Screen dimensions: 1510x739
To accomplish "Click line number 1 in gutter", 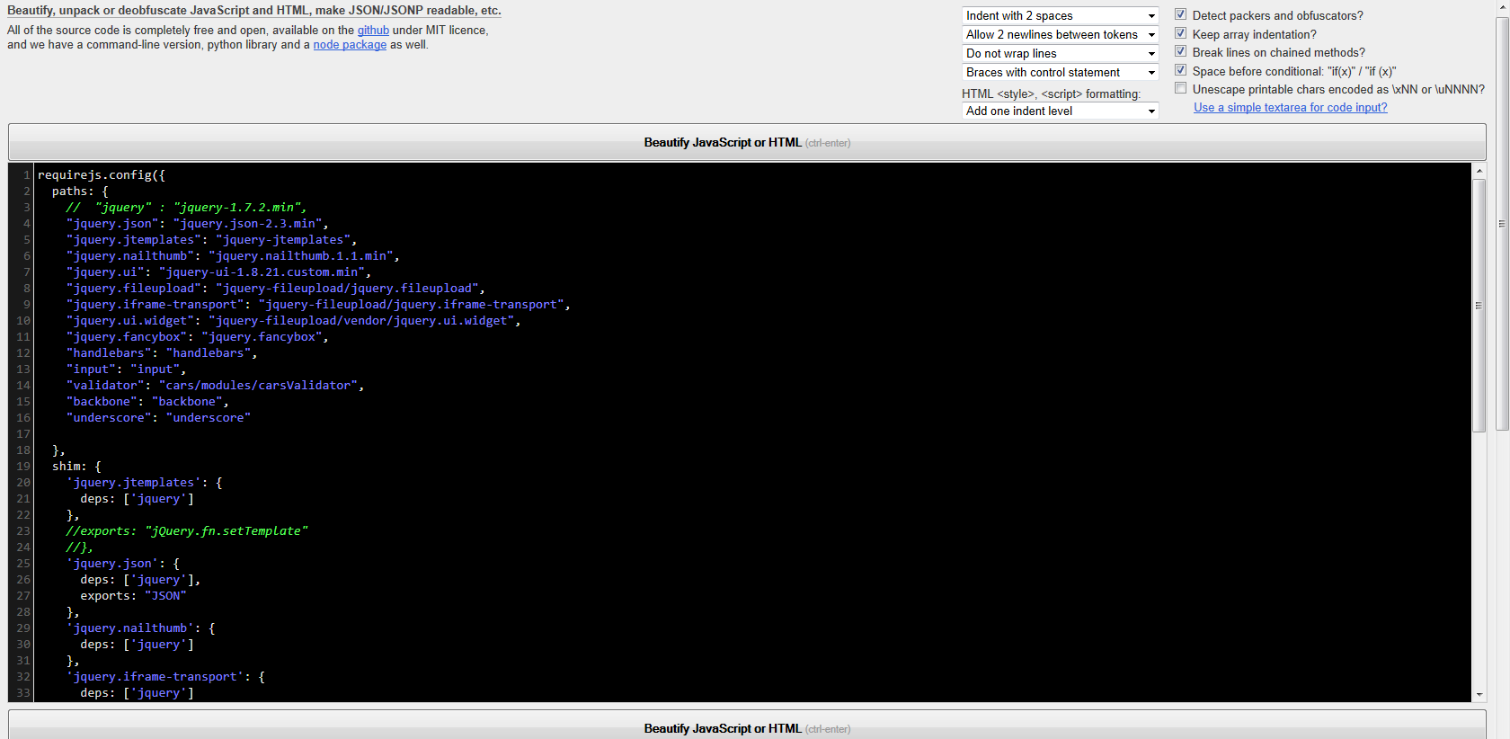I will pos(27,174).
